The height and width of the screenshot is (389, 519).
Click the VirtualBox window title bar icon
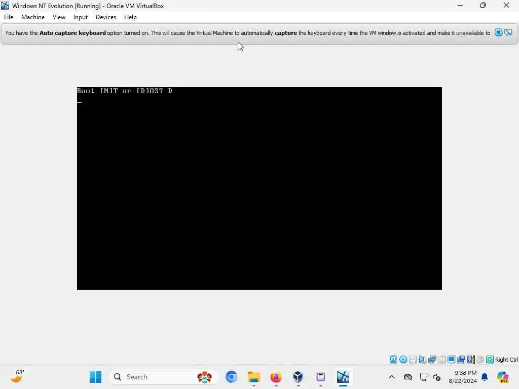5,6
